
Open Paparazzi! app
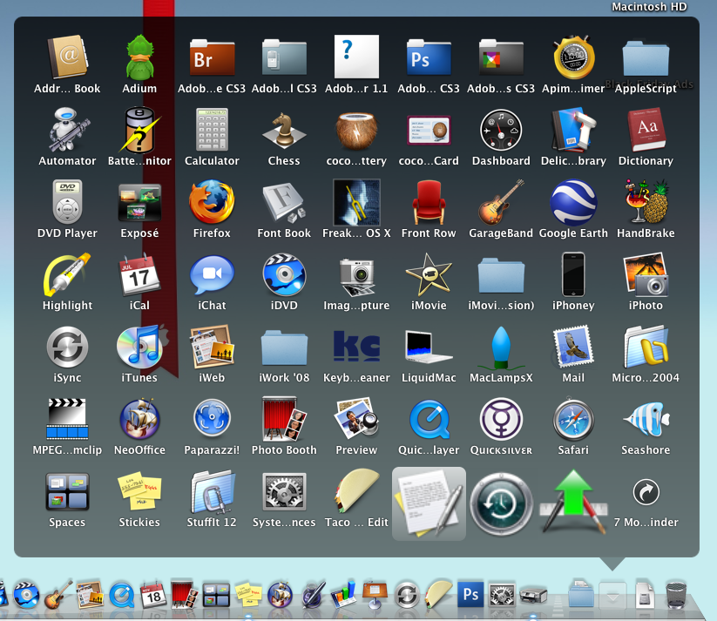click(212, 418)
